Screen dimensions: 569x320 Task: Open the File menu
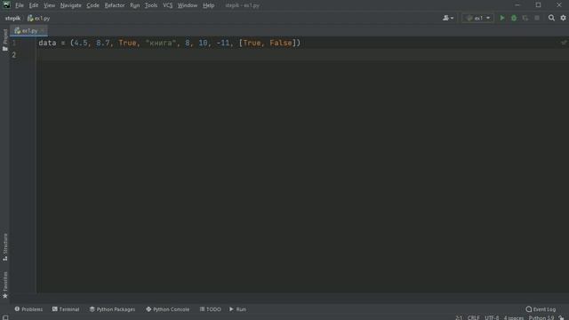click(20, 5)
